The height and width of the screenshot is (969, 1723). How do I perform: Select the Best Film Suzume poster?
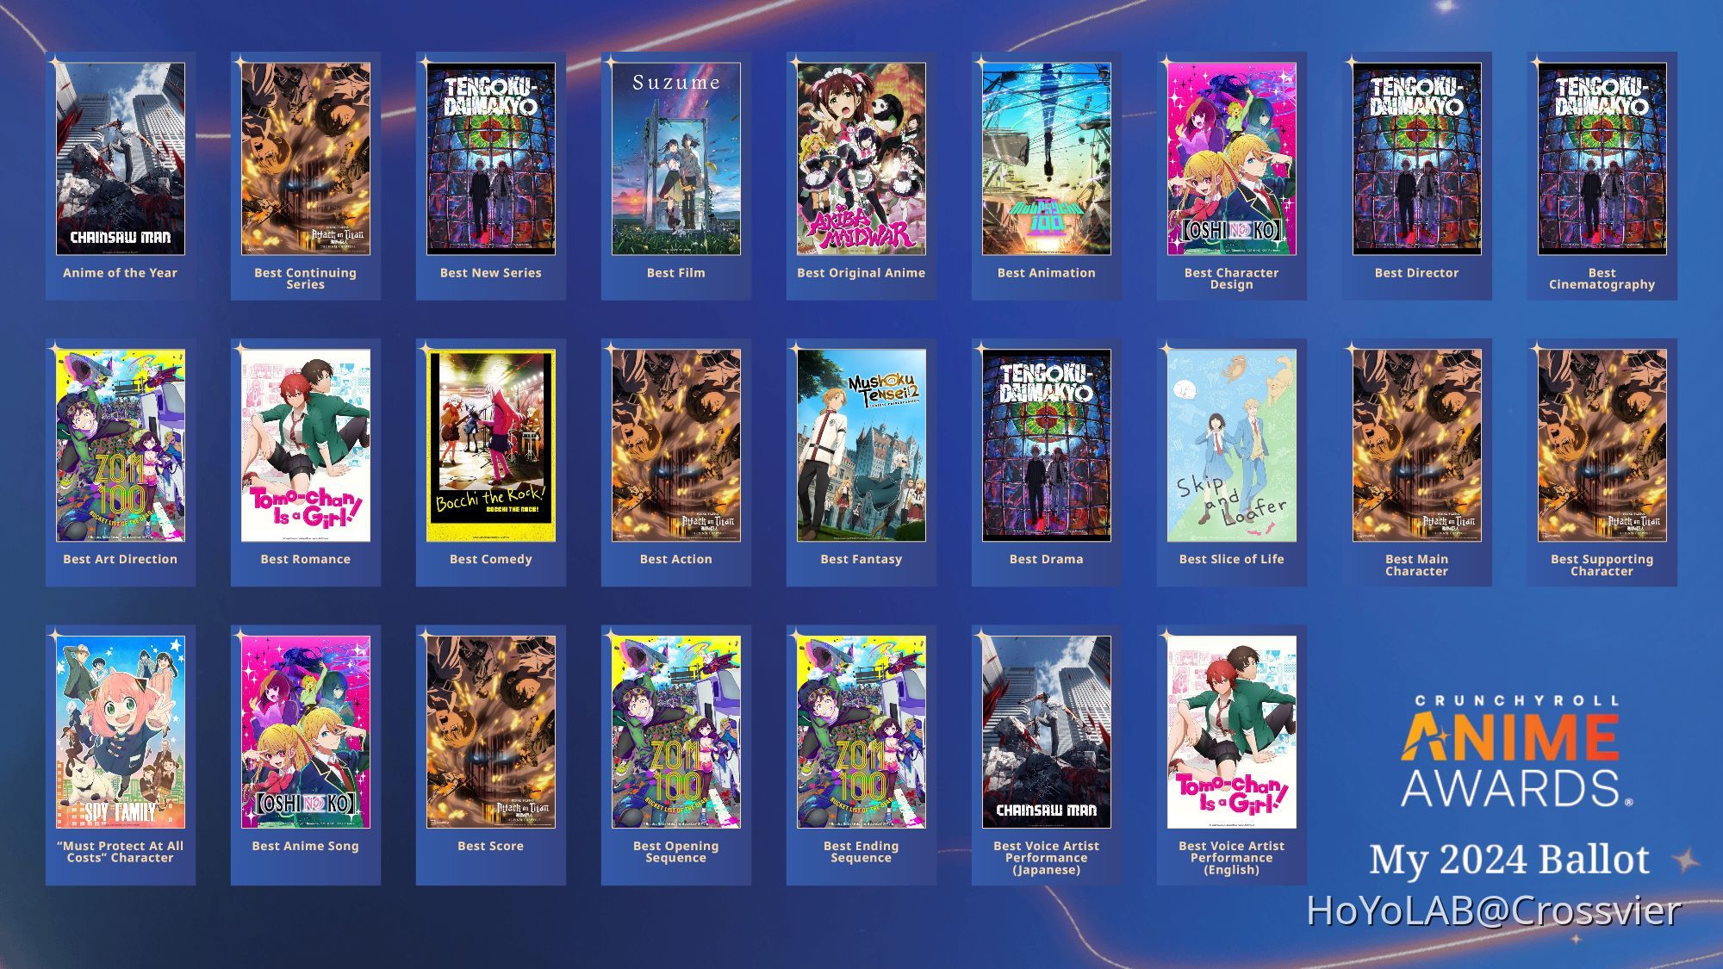pyautogui.click(x=676, y=159)
